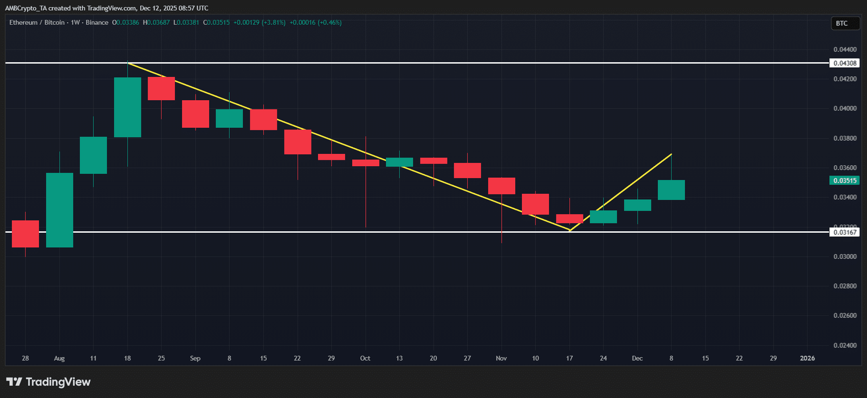Viewport: 867px width, 398px height.
Task: Click the 0.04000 price axis label
Action: (x=845, y=108)
